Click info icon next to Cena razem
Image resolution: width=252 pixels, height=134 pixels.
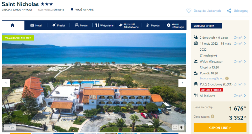(212, 116)
